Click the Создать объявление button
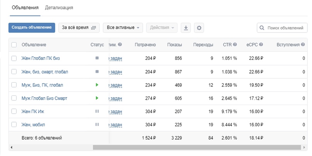The width and height of the screenshot is (312, 156). [32, 28]
